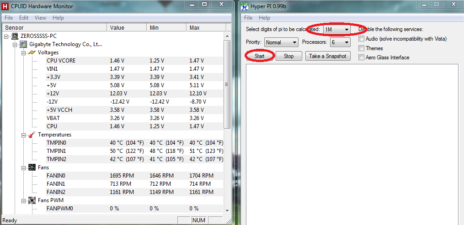Image resolution: width=464 pixels, height=225 pixels.
Task: Select the FANIN1 fan row
Action: click(x=135, y=183)
